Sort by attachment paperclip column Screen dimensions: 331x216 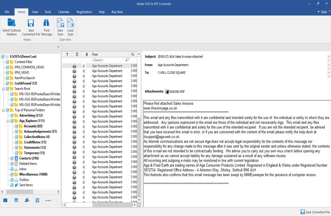tap(87, 54)
